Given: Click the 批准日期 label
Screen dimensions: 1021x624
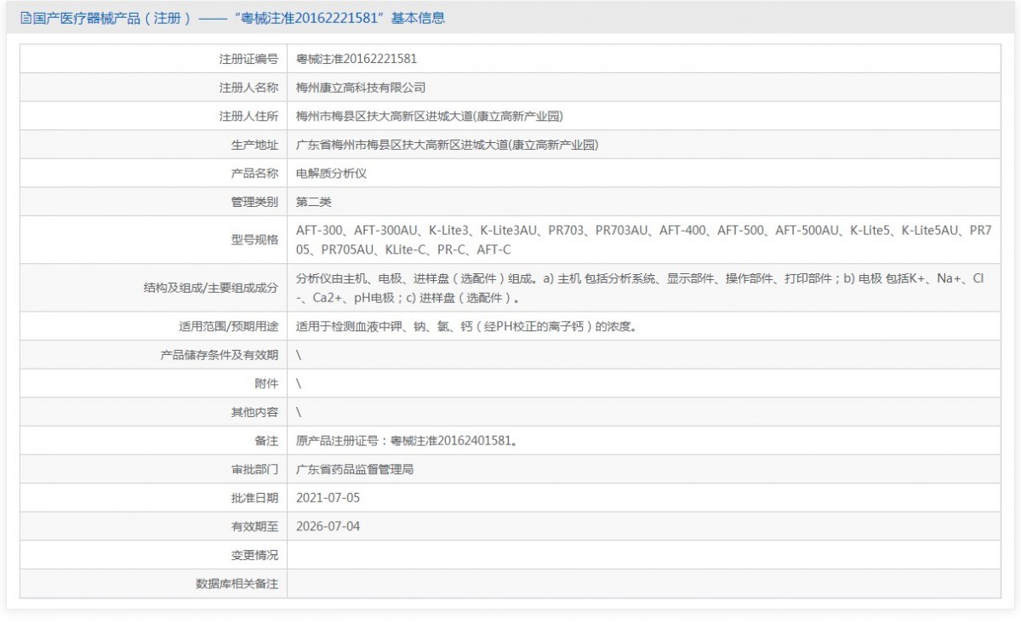Looking at the screenshot, I should [254, 497].
